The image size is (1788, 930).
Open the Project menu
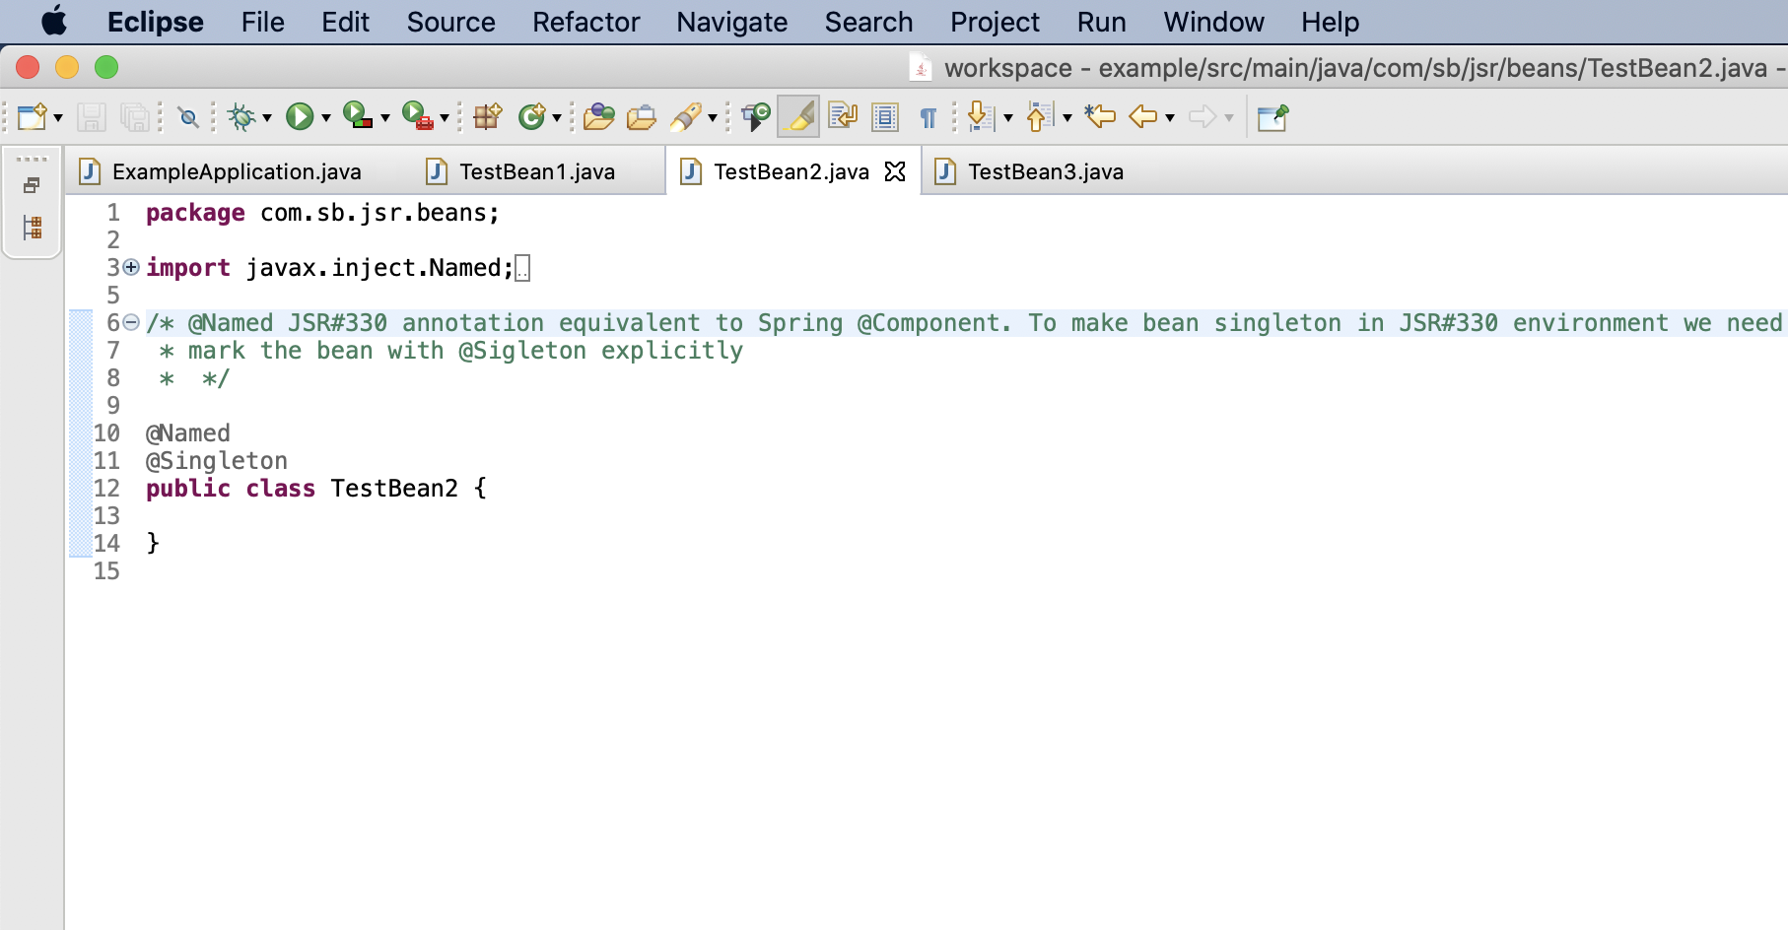[x=995, y=22]
